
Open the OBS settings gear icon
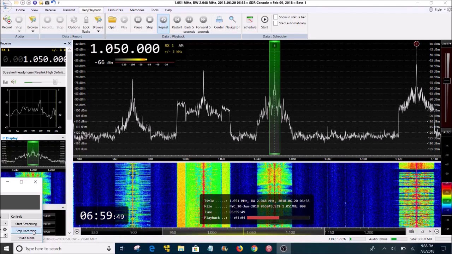[5, 230]
